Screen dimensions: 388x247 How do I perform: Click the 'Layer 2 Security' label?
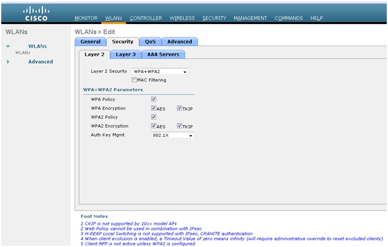click(x=109, y=71)
